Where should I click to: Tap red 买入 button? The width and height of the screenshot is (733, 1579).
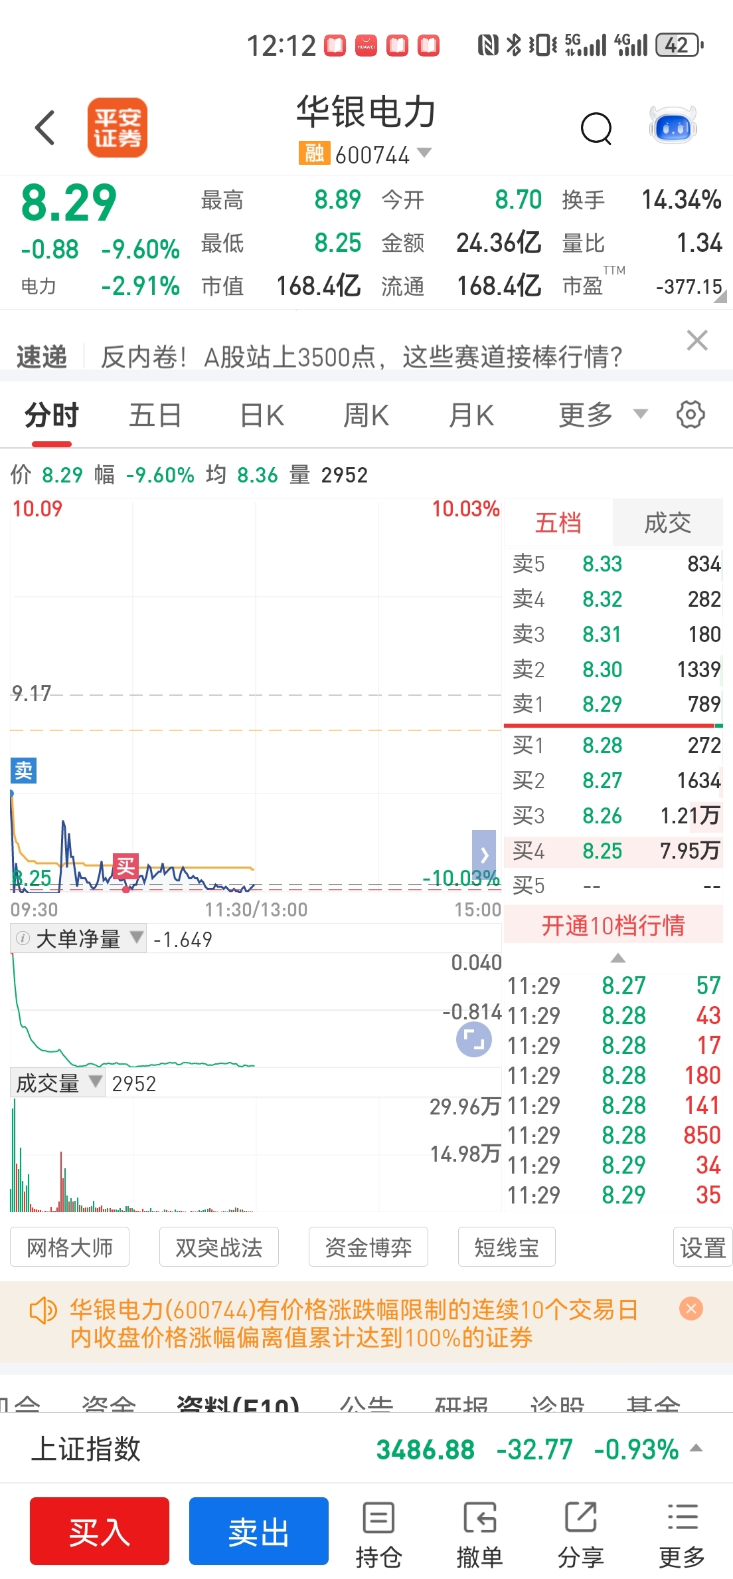(x=100, y=1531)
